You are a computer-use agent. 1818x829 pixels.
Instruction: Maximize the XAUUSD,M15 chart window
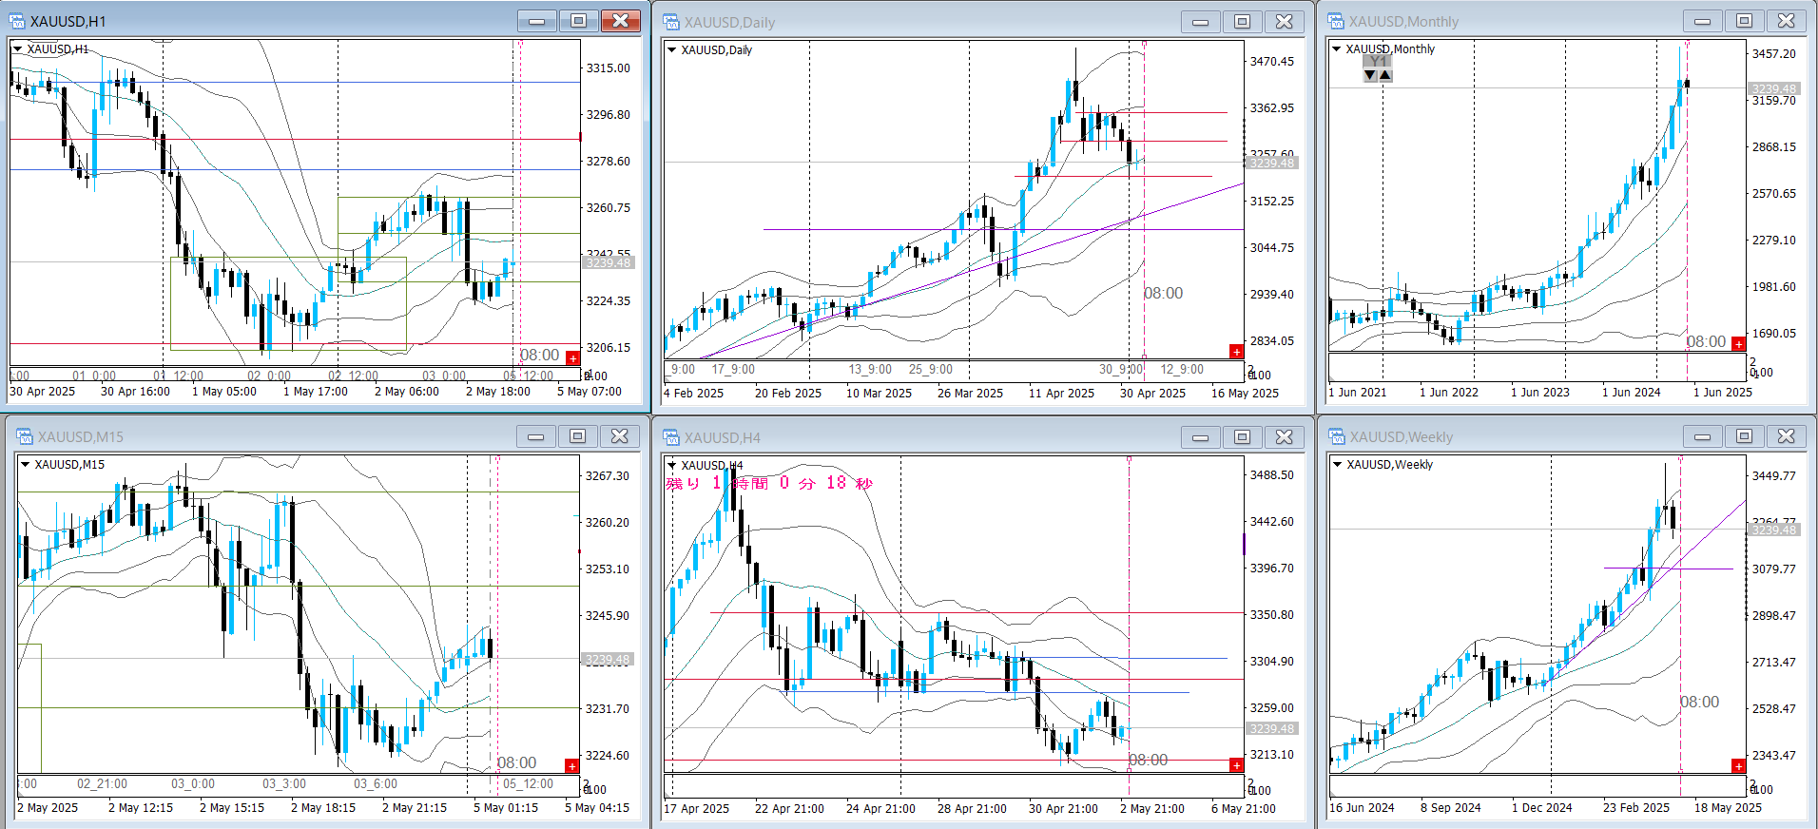point(577,436)
